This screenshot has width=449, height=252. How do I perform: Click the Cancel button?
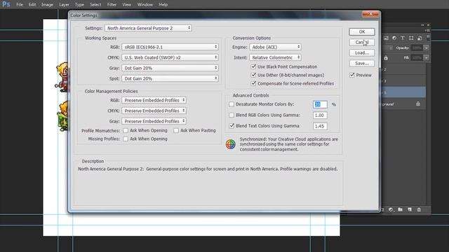362,42
